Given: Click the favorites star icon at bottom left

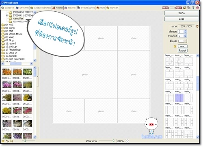Looking at the screenshot, I should coord(3,141).
